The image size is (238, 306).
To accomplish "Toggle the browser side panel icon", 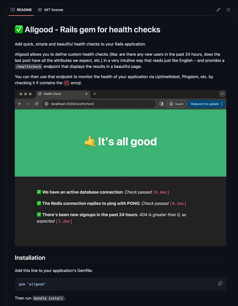I will point(161,104).
